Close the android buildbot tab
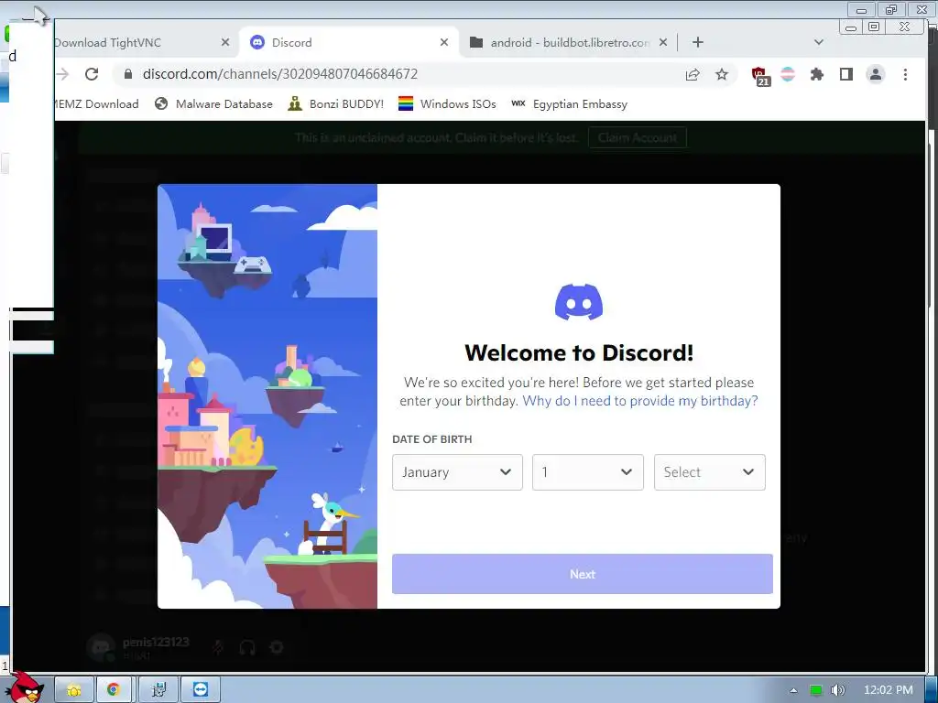The width and height of the screenshot is (938, 703). 663,42
